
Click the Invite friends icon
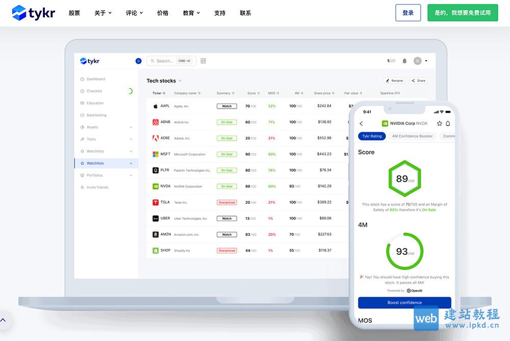(x=82, y=187)
